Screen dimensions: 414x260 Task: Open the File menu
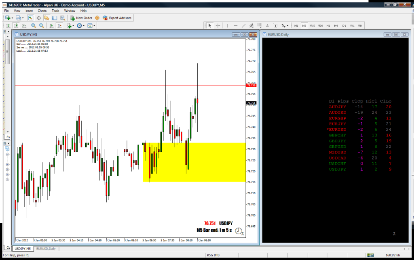[x=6, y=11]
